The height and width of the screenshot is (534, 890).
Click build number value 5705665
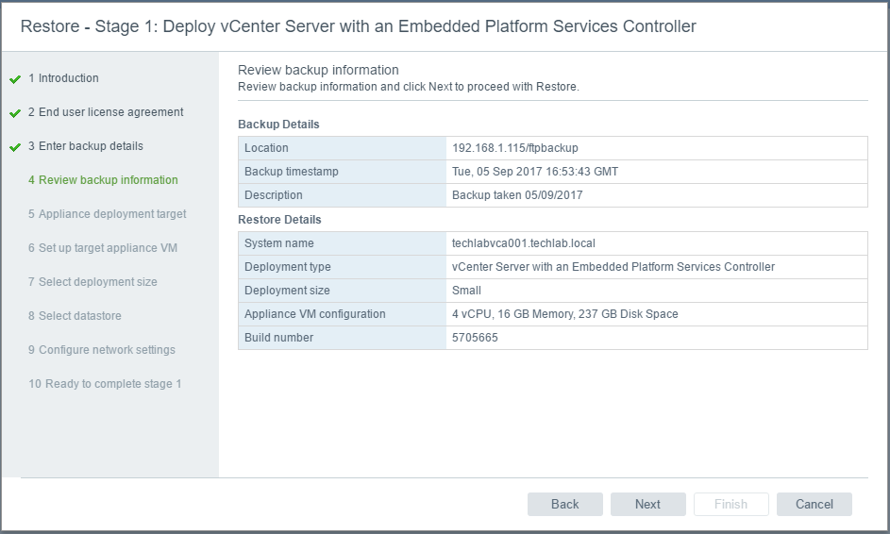(x=475, y=338)
